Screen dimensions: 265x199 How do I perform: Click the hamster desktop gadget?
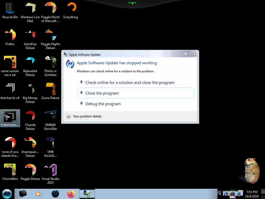252,170
